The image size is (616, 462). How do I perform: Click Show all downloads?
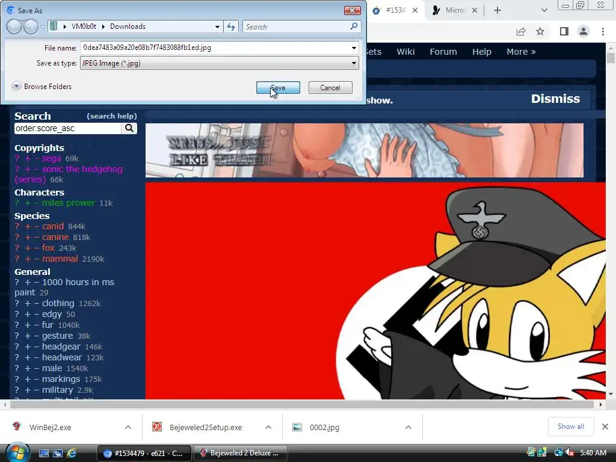(x=571, y=427)
